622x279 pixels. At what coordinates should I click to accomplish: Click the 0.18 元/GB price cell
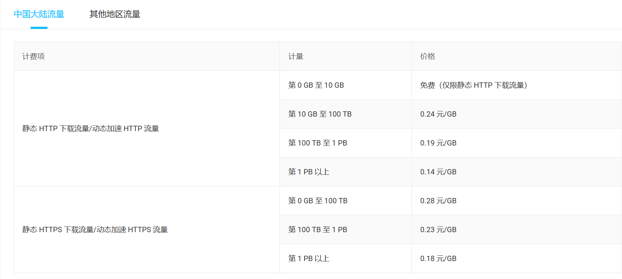(x=438, y=259)
